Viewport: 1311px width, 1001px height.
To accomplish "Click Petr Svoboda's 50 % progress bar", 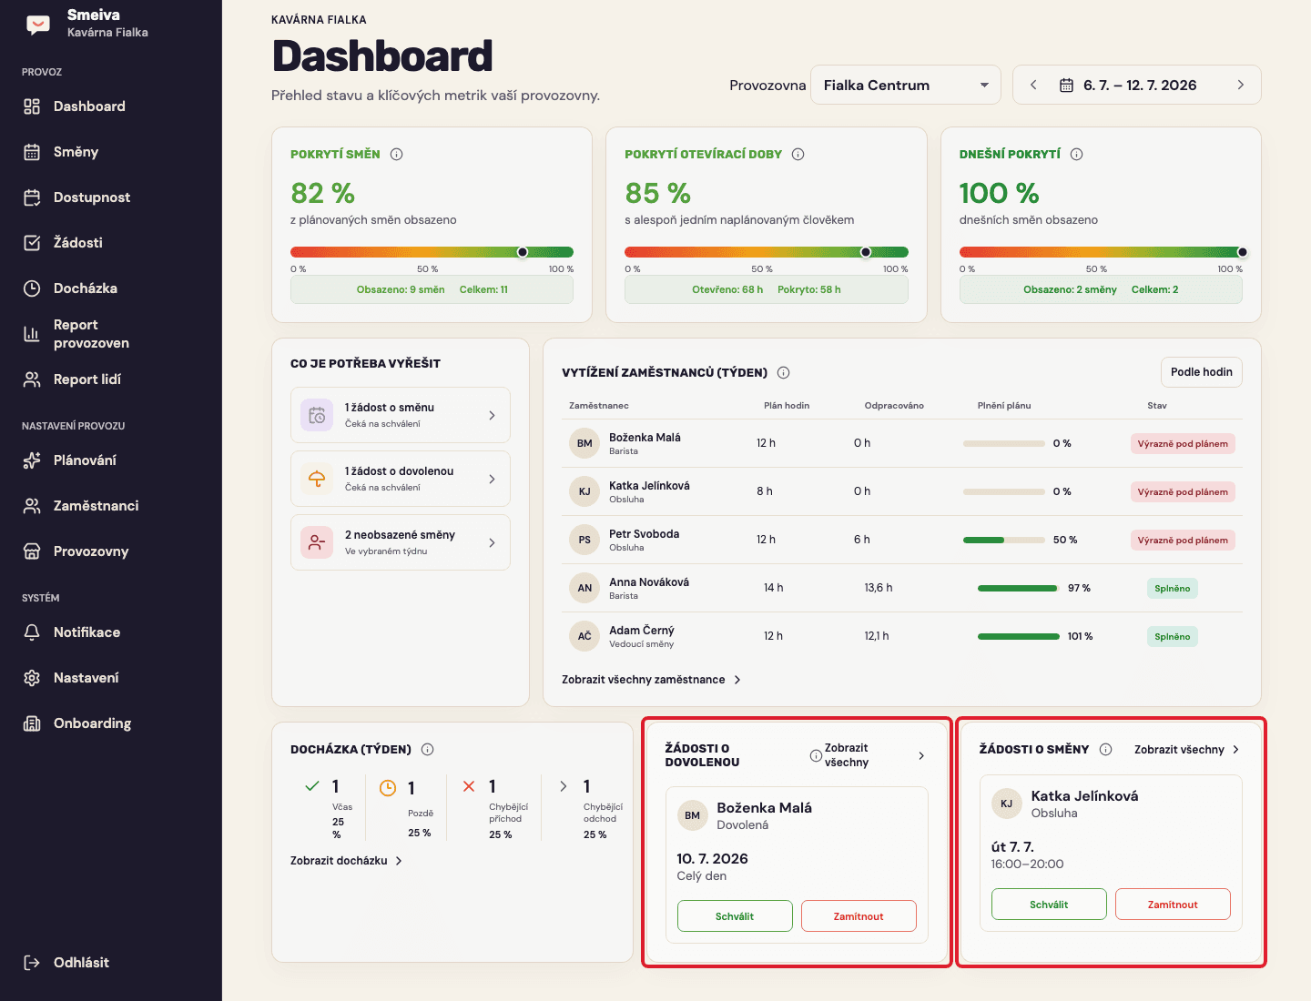I will [x=1004, y=541].
